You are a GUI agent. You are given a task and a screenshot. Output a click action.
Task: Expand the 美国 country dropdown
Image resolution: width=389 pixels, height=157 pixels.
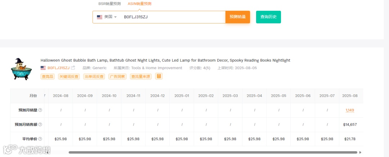pos(107,17)
